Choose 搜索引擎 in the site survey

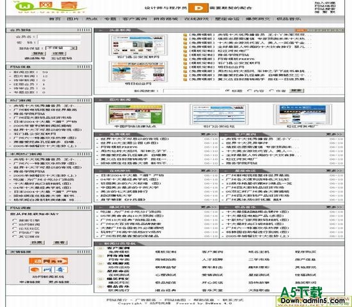[15, 221]
